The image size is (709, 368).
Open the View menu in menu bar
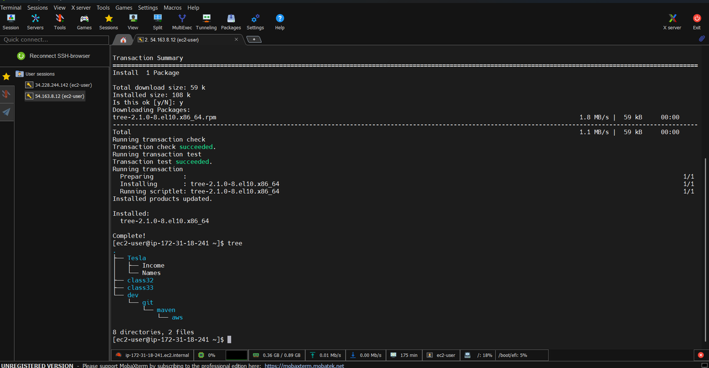60,8
